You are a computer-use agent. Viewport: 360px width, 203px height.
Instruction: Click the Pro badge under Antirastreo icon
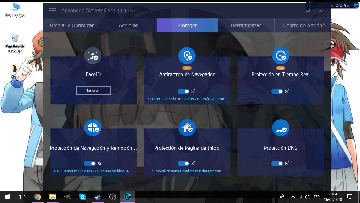pyautogui.click(x=187, y=68)
